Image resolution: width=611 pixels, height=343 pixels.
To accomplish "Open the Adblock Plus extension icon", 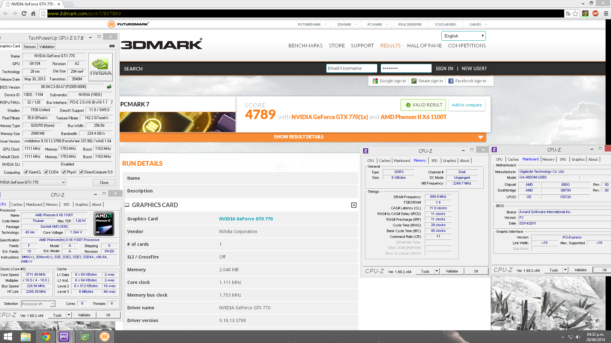I will pyautogui.click(x=595, y=13).
